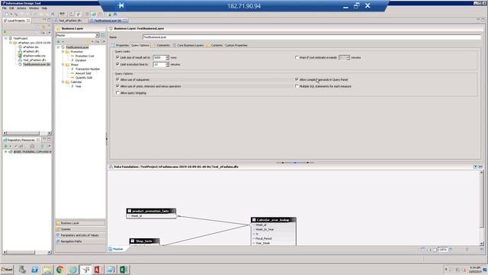Open the Help menu
The image size is (488, 275).
44,8
